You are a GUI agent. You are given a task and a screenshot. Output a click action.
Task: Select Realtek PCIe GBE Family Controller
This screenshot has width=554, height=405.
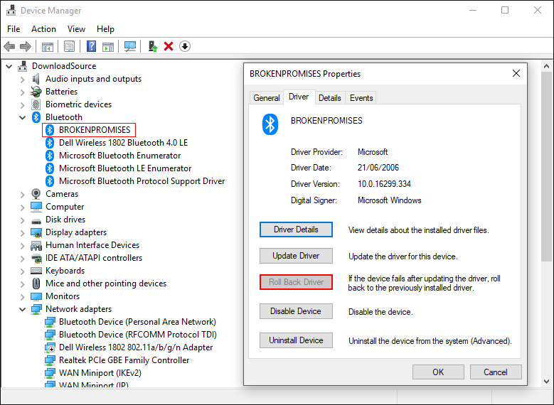(124, 360)
